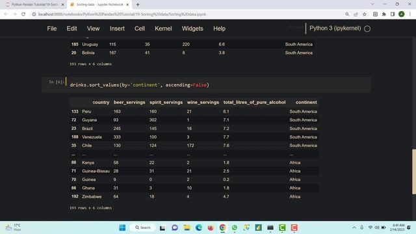Screen dimensions: 416x234
Task: Click the notebook vertical scrollbar thumb
Action: [414, 172]
